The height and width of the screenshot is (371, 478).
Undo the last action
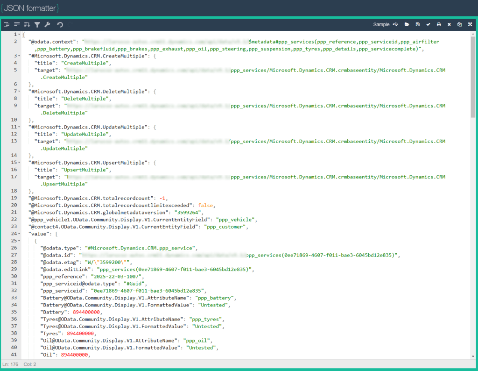[x=60, y=24]
